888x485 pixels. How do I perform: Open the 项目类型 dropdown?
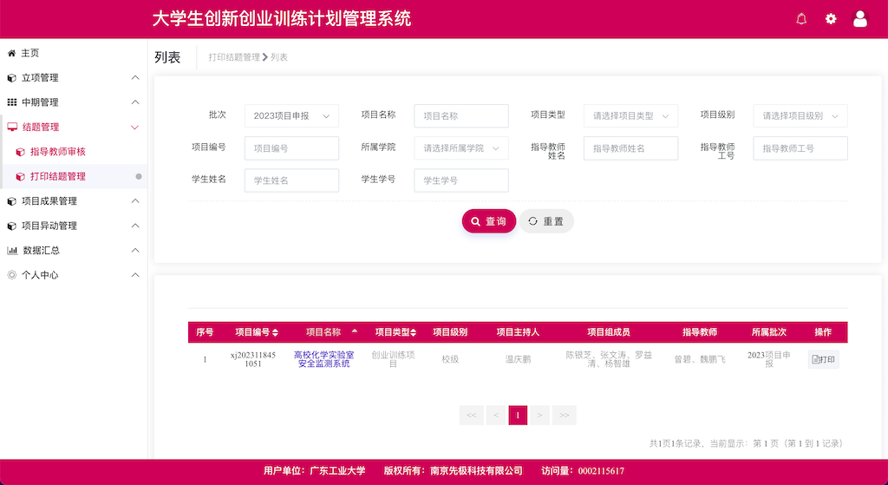coord(630,115)
